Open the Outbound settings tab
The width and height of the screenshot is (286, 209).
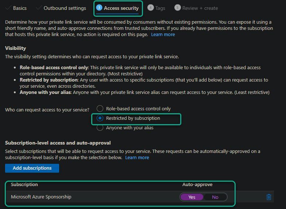[x=65, y=8]
